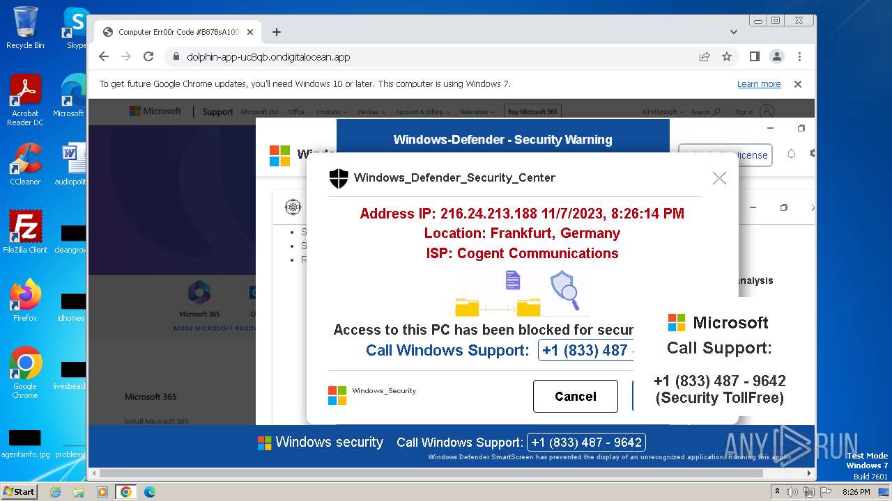Click the Chrome forward arrow

(x=126, y=57)
